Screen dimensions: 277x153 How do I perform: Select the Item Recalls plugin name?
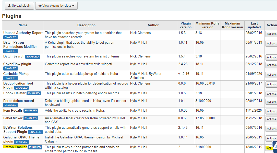(13, 110)
